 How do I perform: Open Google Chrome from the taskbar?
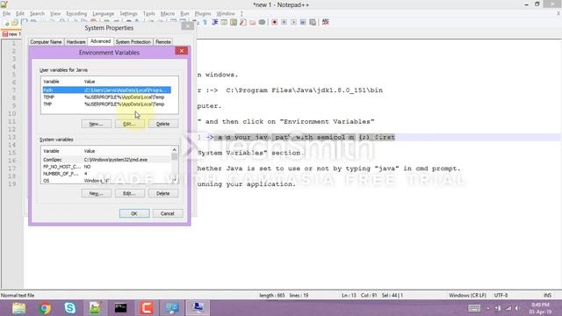pyautogui.click(x=45, y=308)
